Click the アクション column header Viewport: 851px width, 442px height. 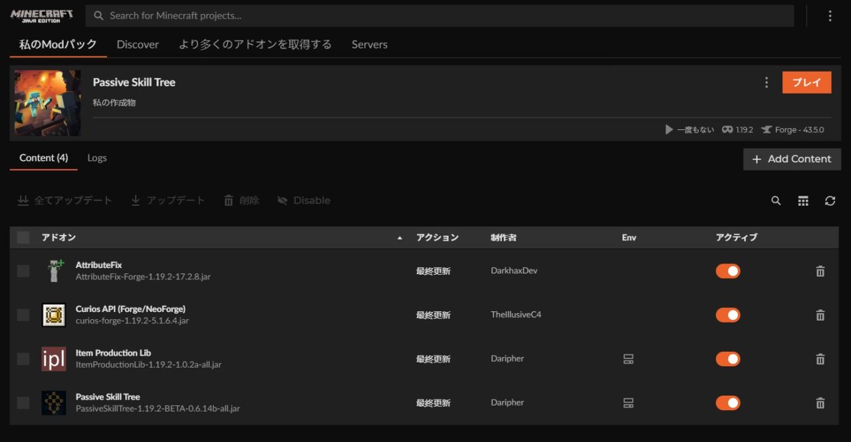(437, 237)
